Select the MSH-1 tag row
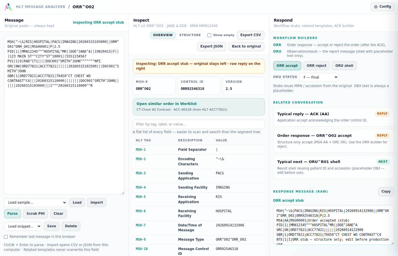Image resolution: width=398 pixels, height=256 pixels. click(x=199, y=150)
